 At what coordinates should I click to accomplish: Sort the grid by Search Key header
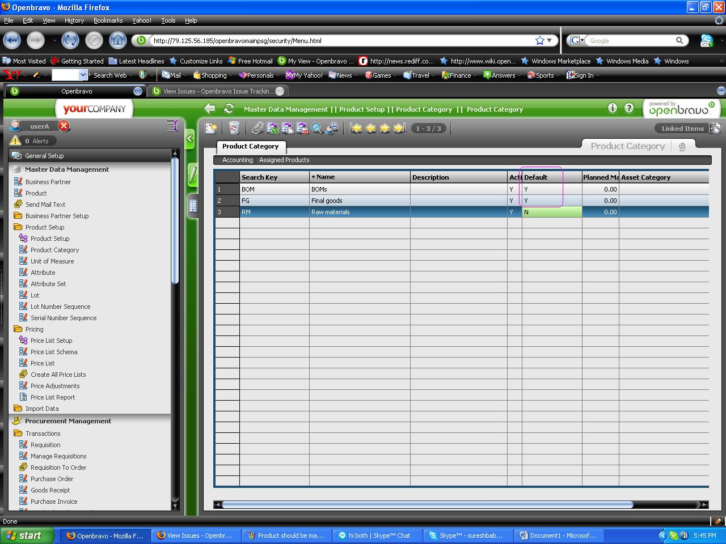click(275, 177)
